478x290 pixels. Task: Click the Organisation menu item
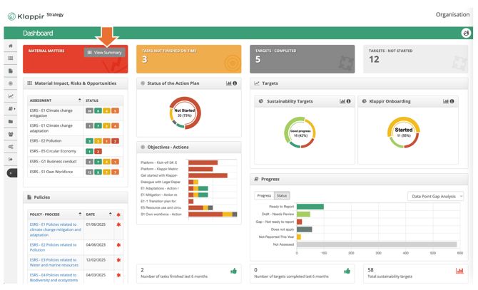[452, 14]
